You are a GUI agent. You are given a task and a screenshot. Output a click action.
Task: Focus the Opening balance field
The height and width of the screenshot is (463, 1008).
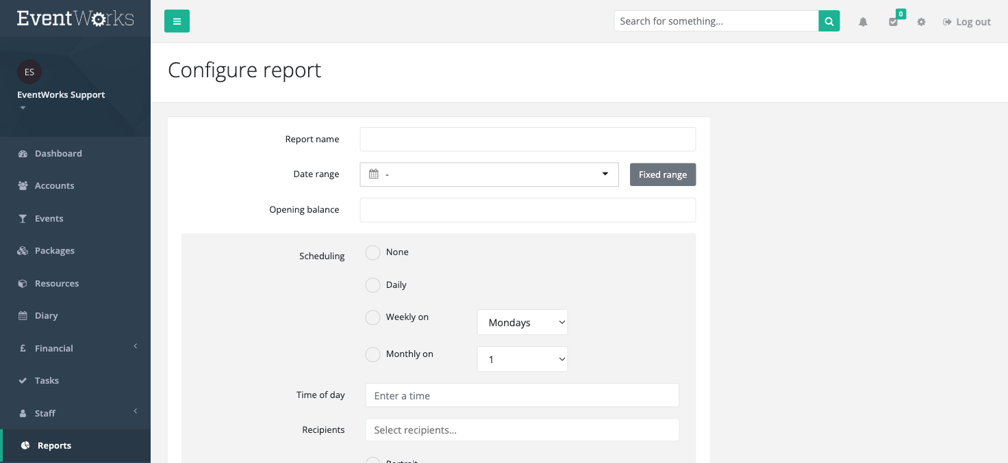click(528, 210)
